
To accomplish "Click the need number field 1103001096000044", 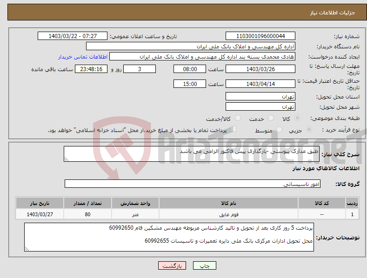I will pos(260,36).
